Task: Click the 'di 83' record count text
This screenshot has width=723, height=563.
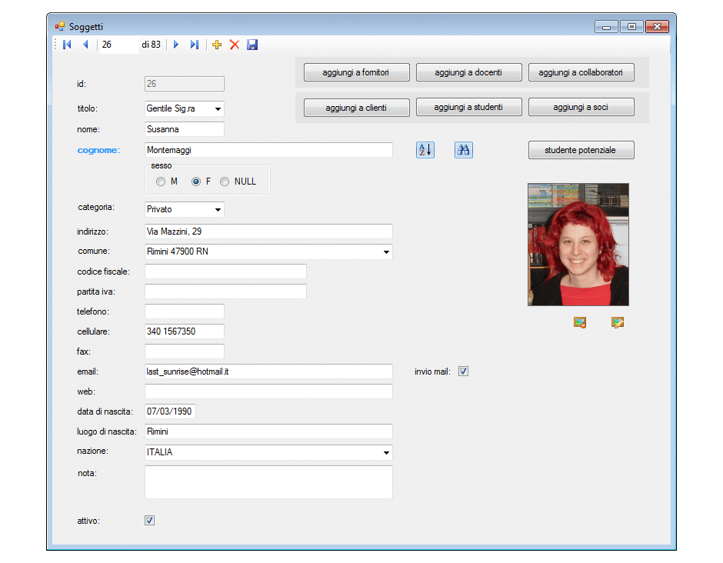Action: click(x=151, y=45)
